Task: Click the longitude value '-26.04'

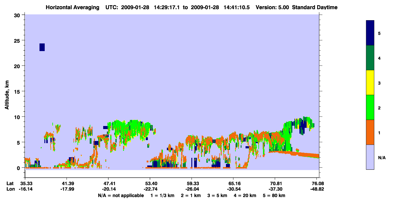Action: [x=192, y=189]
